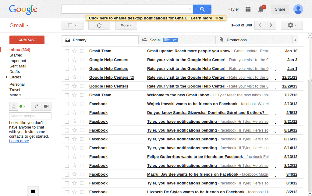The width and height of the screenshot is (312, 196).
Task: Mark the 12/31/13 email as important
Action: 82,77
